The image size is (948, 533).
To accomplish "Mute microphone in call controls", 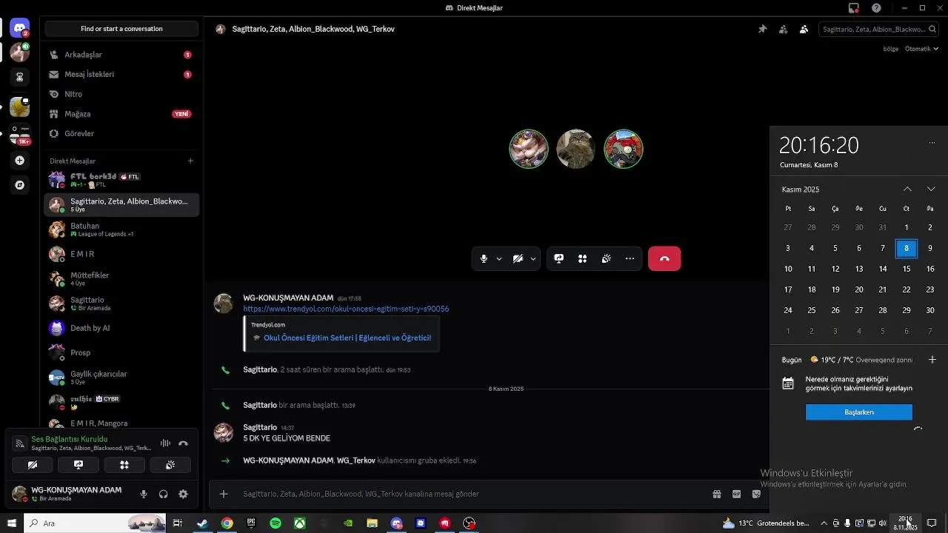I will click(x=484, y=258).
